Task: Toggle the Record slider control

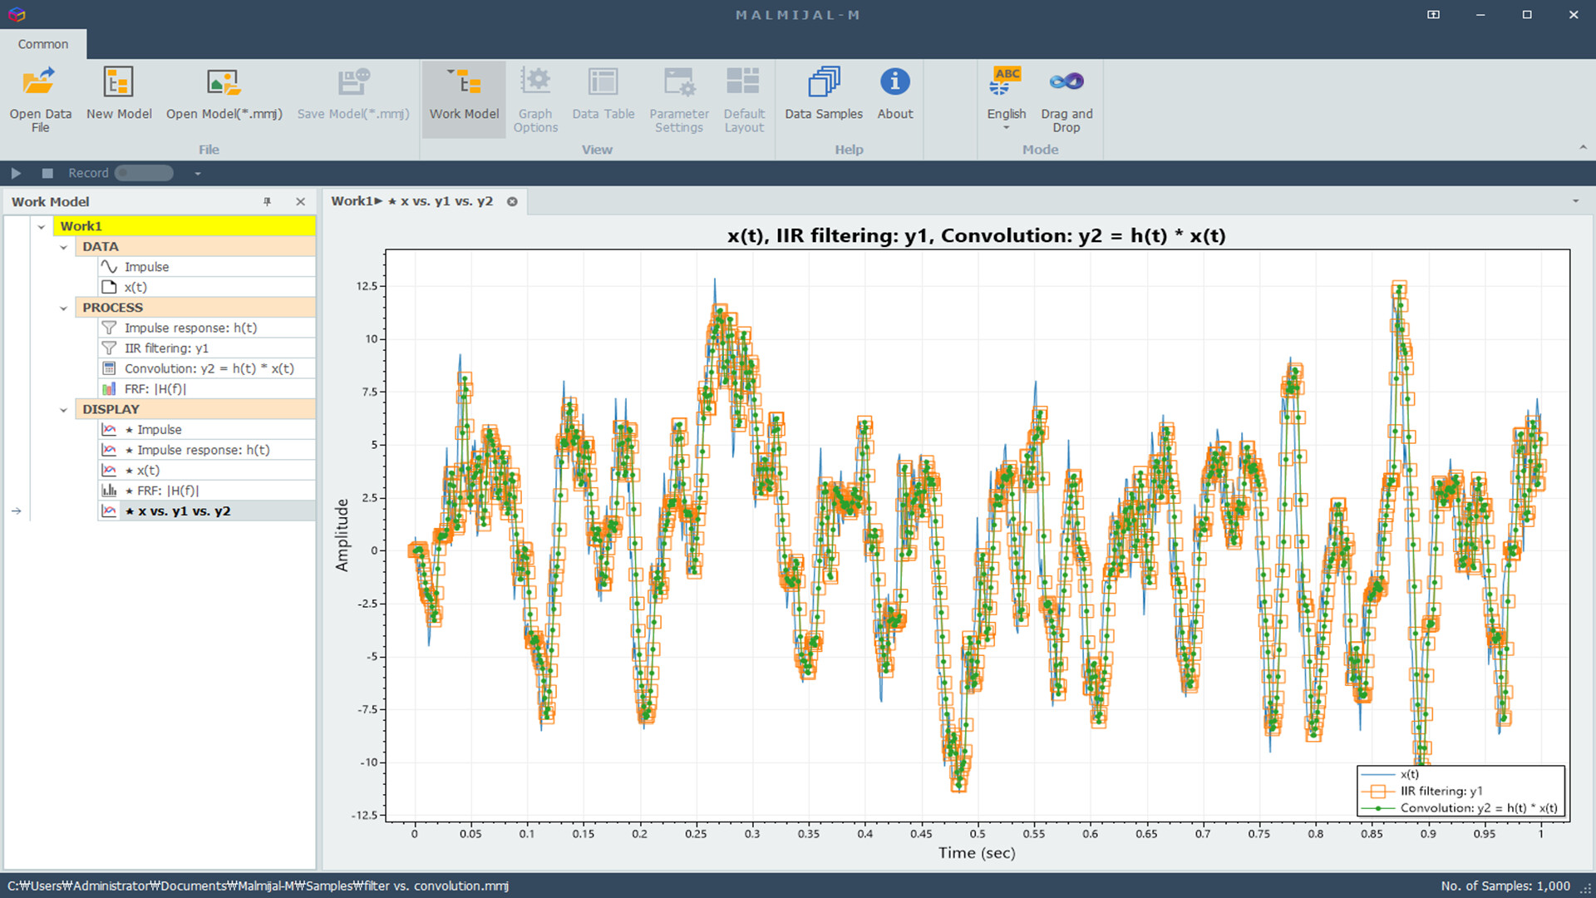Action: point(142,173)
